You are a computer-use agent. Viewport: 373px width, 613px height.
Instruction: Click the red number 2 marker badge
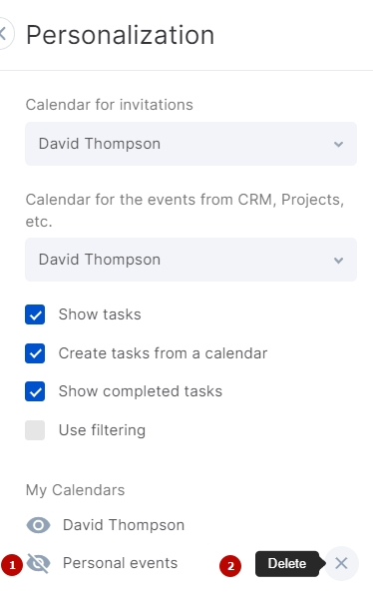[230, 566]
